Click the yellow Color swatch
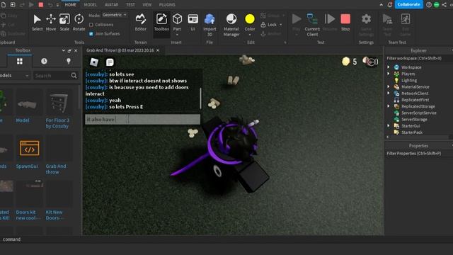Viewport: 453px width, 255px height. [x=250, y=19]
